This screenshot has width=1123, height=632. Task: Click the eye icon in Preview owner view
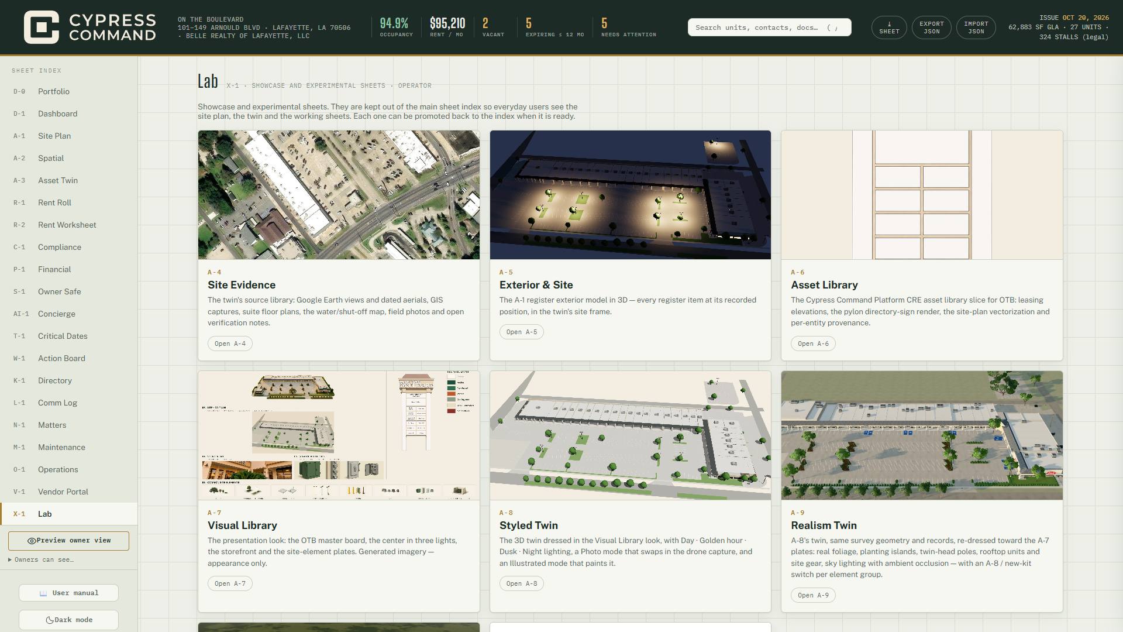click(x=32, y=541)
